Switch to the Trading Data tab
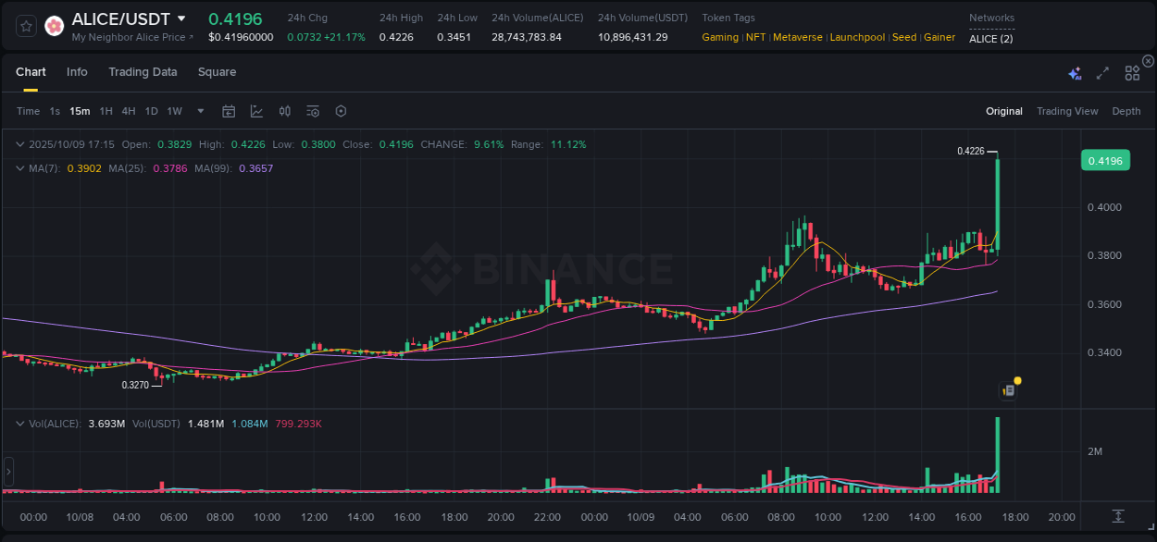 coord(143,71)
